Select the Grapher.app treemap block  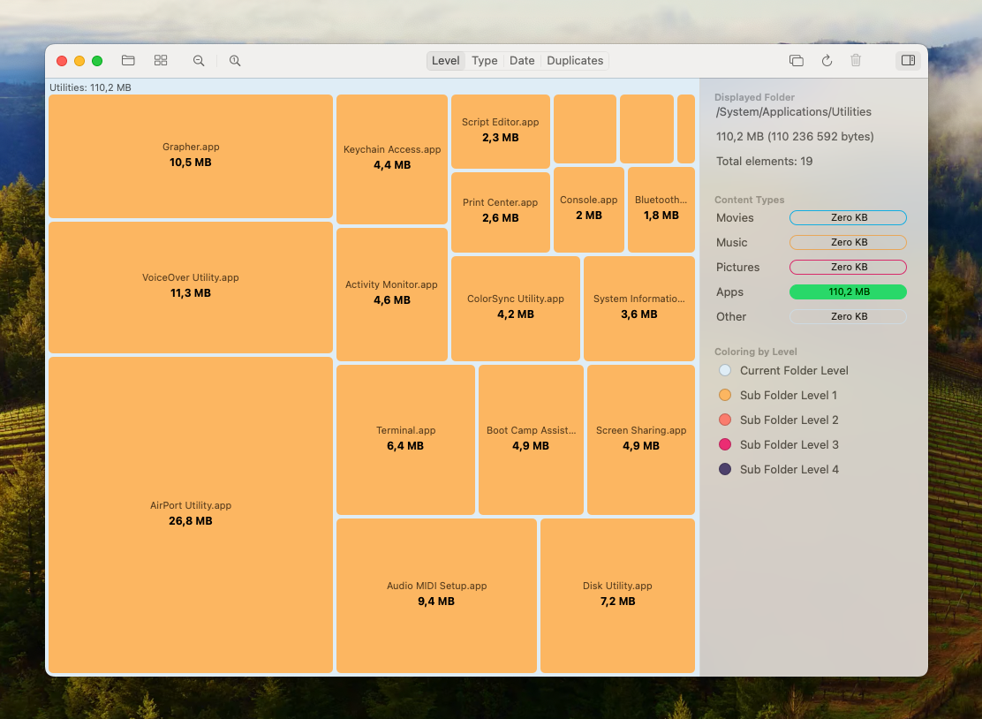pyautogui.click(x=191, y=155)
